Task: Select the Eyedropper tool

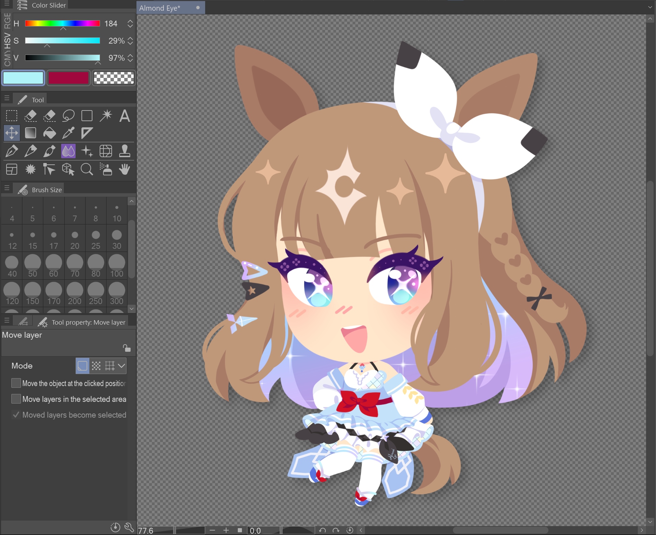Action: coord(68,133)
